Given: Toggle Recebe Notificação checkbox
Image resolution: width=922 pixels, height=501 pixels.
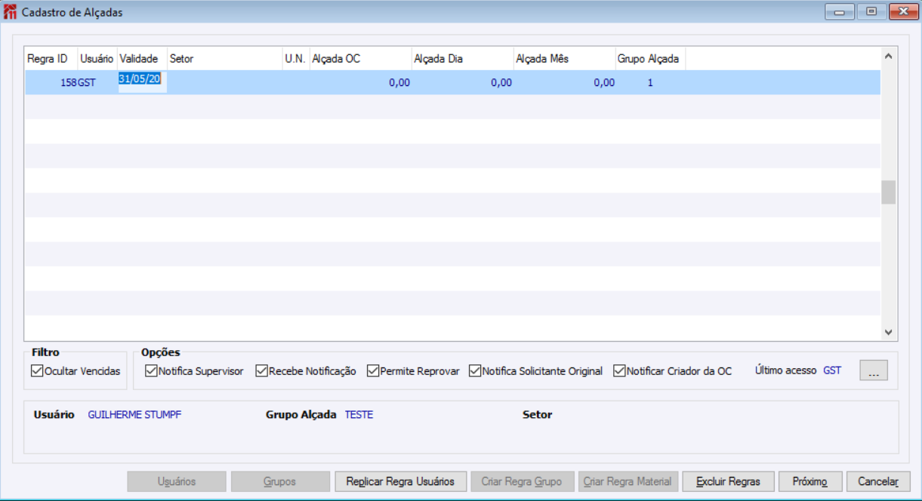Looking at the screenshot, I should 261,371.
